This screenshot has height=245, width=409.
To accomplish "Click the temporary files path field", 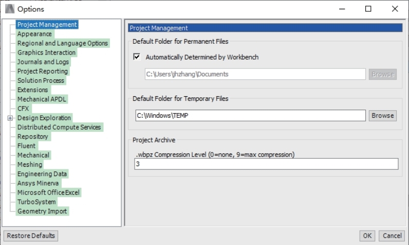I will tap(250, 115).
